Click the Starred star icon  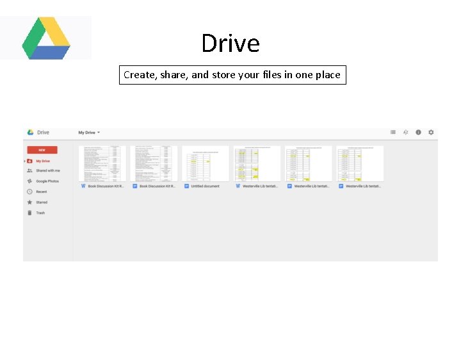click(x=29, y=202)
